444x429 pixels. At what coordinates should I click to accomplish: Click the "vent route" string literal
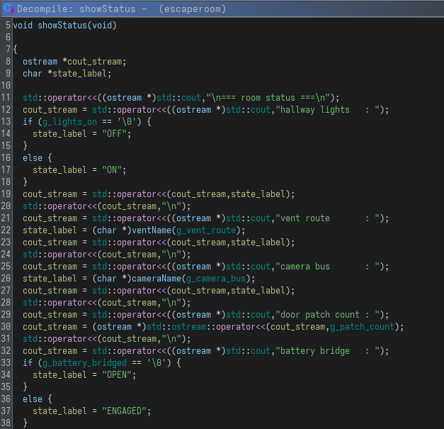click(x=327, y=218)
